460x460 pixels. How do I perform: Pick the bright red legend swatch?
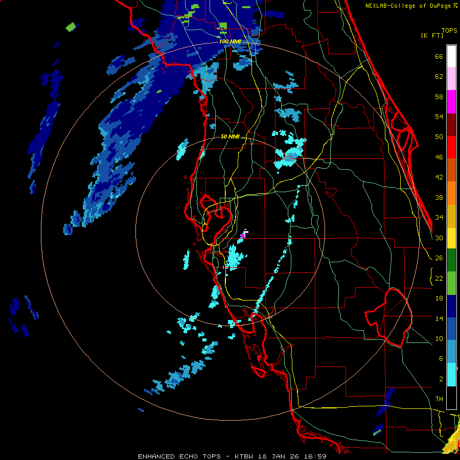[x=451, y=147]
